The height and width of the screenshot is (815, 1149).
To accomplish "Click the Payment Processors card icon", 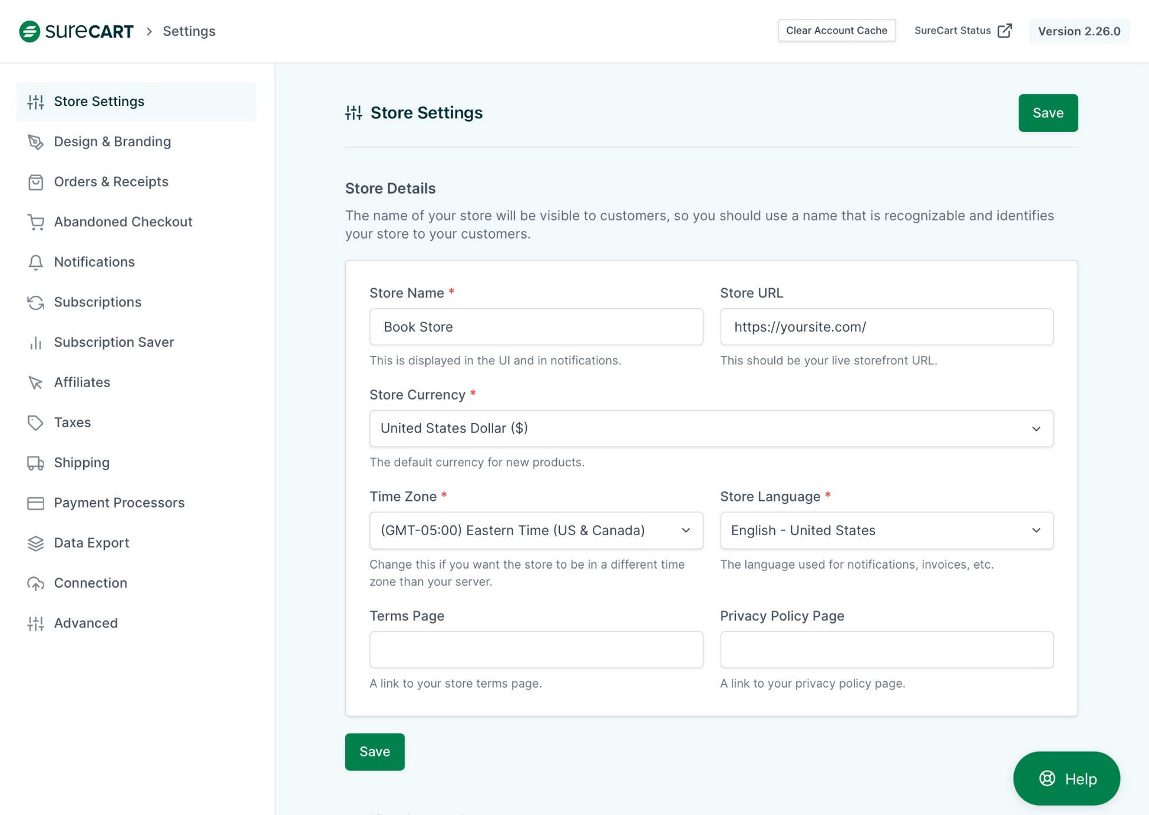I will coord(35,503).
